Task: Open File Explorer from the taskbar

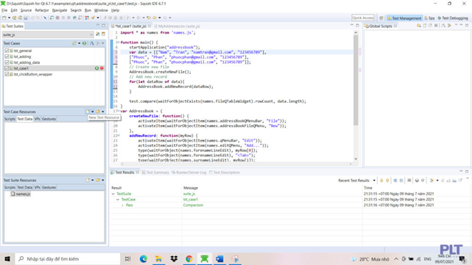Action: pos(158,258)
